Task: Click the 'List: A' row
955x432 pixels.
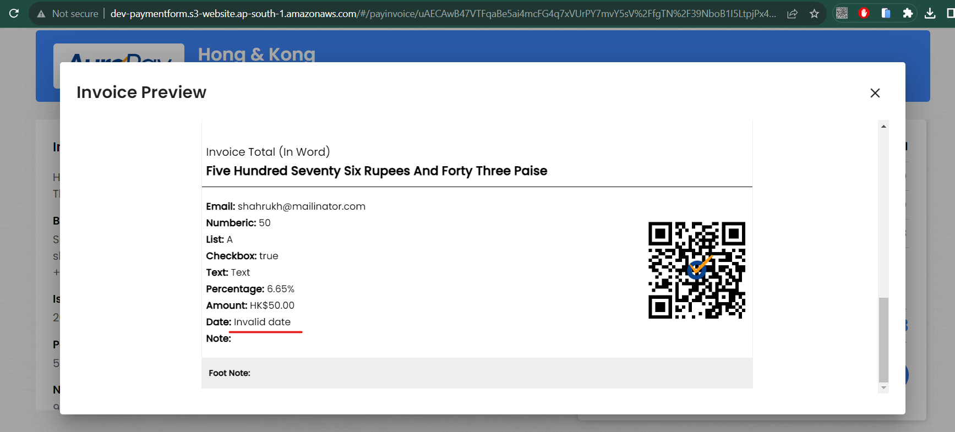Action: (x=219, y=239)
